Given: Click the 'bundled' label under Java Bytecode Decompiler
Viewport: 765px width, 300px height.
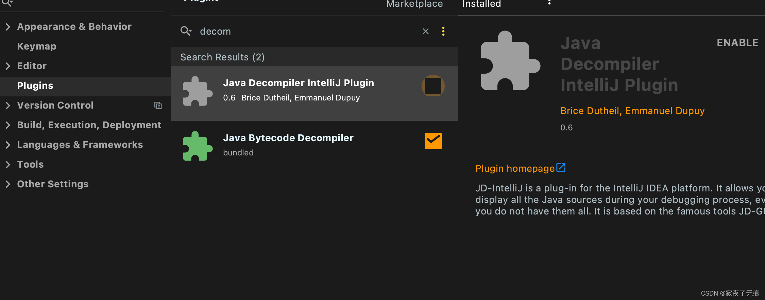Looking at the screenshot, I should [x=238, y=153].
